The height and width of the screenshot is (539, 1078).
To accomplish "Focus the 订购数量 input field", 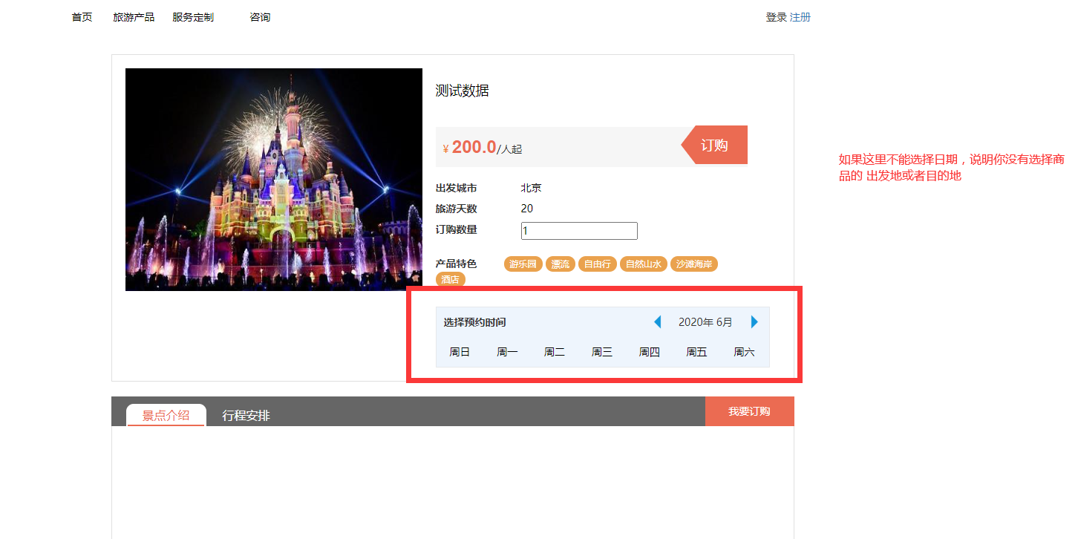I will [579, 231].
